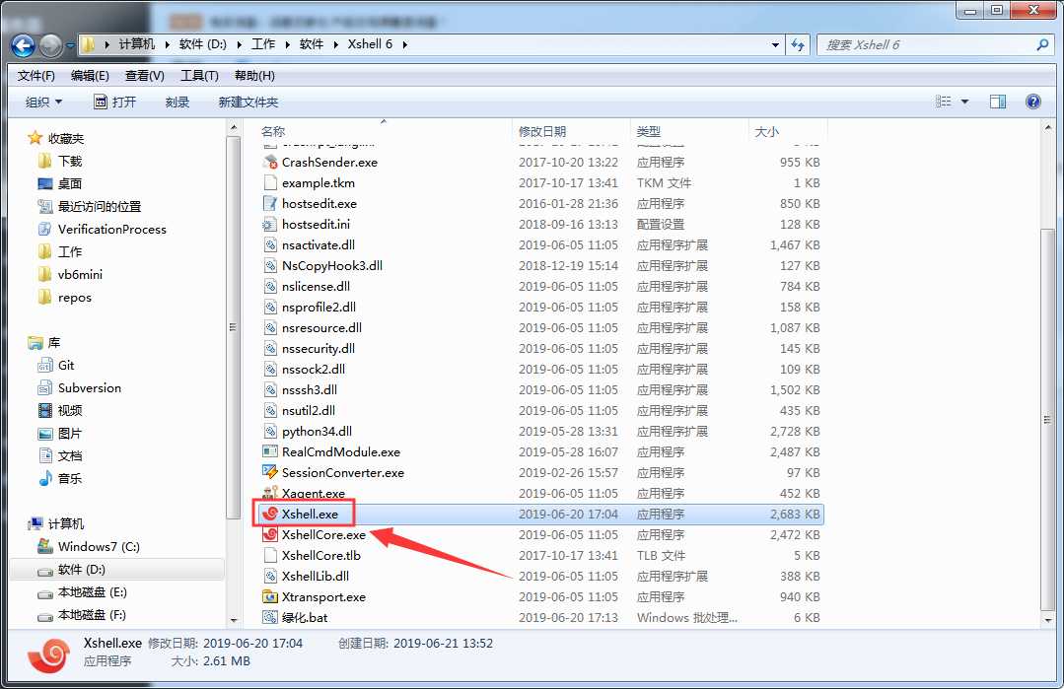Screen dimensions: 1064x689
Task: Click the 新建文件夹 button
Action: tap(248, 102)
